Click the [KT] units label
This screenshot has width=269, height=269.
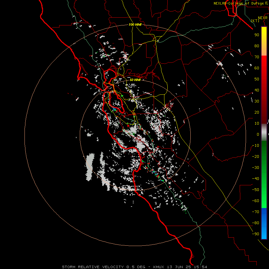[x=255, y=21]
